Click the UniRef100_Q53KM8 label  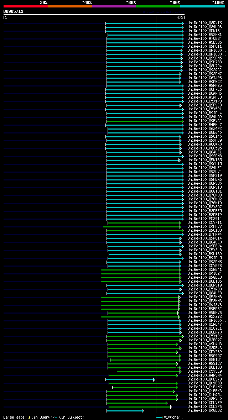click(204, 297)
